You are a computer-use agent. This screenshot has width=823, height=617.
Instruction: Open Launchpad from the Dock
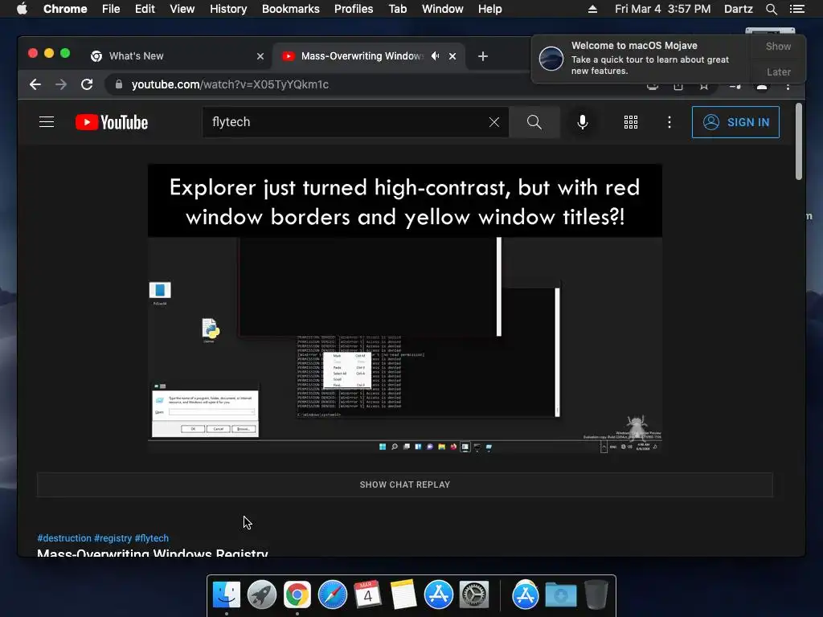pos(262,595)
